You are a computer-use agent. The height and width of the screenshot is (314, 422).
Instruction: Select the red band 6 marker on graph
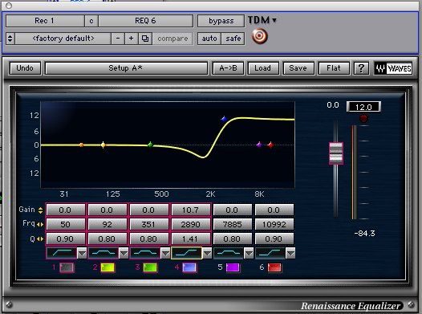(270, 145)
